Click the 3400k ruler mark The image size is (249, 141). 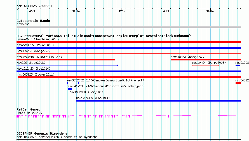[x=32, y=11]
